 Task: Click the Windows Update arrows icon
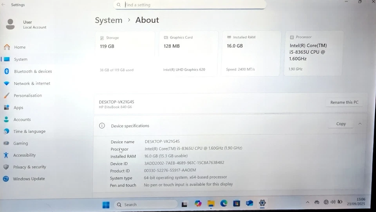point(6,179)
